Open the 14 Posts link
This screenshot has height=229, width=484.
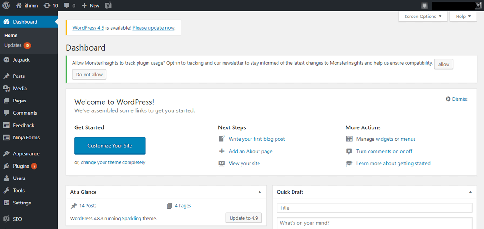[88, 205]
